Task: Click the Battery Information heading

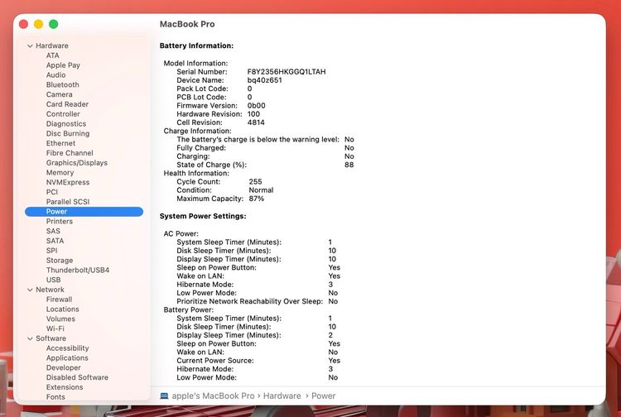Action: pyautogui.click(x=196, y=46)
